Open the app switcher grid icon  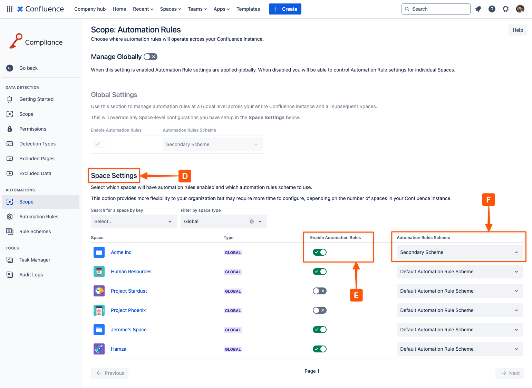(x=10, y=9)
